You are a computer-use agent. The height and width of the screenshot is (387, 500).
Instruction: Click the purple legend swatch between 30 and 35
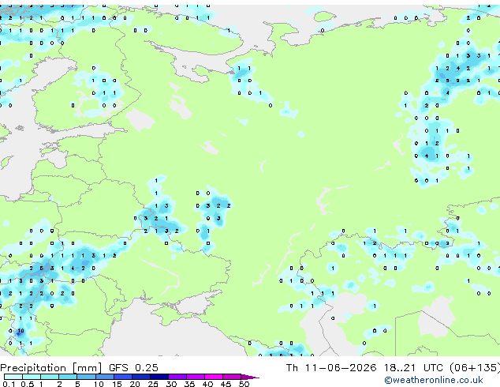point(177,377)
